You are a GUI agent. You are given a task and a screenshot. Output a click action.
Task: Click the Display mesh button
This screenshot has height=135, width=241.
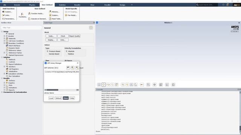[51, 40]
